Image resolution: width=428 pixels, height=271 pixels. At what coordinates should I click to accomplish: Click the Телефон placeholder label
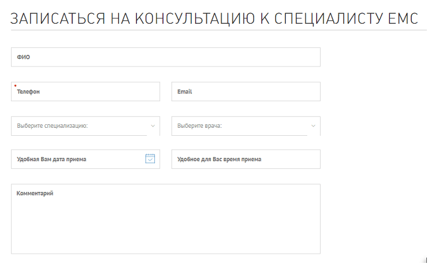pyautogui.click(x=28, y=92)
